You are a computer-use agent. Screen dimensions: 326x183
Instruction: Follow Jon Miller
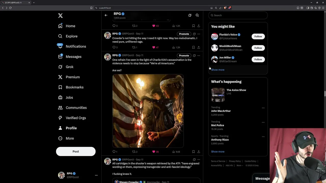click(258, 59)
